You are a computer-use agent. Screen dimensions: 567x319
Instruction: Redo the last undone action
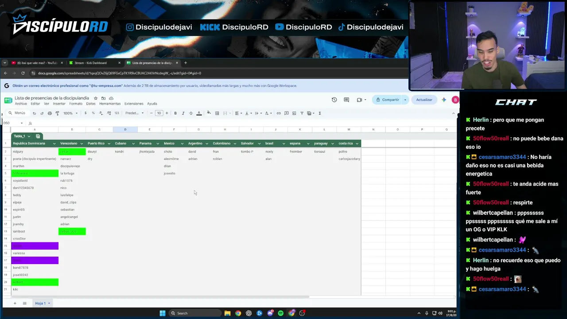(42, 113)
